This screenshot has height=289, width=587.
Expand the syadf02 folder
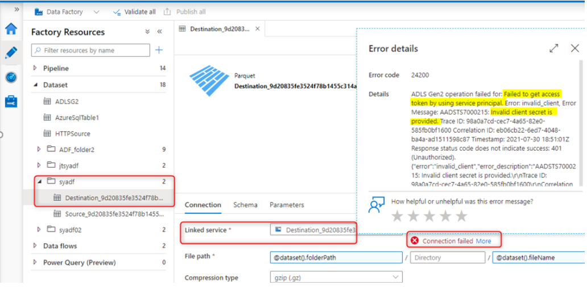39,229
